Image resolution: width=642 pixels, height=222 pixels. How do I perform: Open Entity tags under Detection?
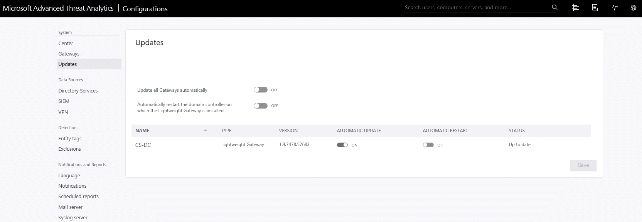[x=70, y=139]
